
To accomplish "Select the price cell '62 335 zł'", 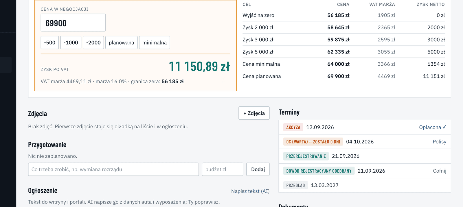I will [338, 52].
